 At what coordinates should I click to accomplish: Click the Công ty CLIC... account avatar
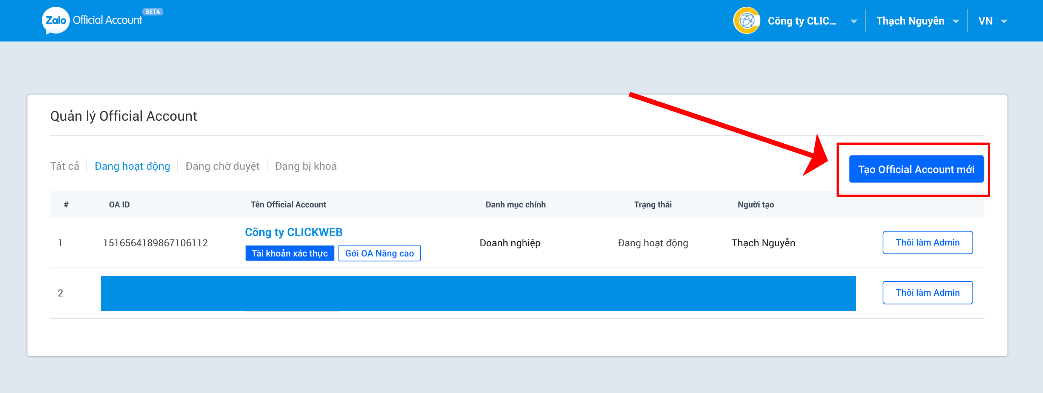[x=747, y=21]
